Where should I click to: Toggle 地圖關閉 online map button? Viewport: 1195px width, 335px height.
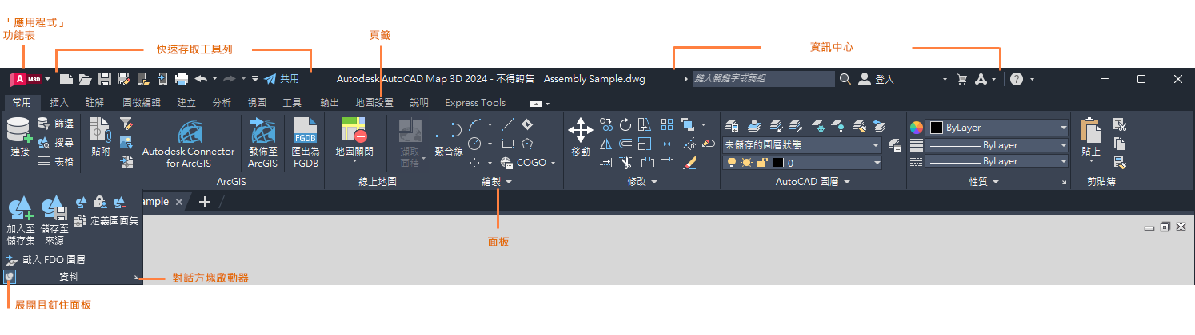coord(354,131)
